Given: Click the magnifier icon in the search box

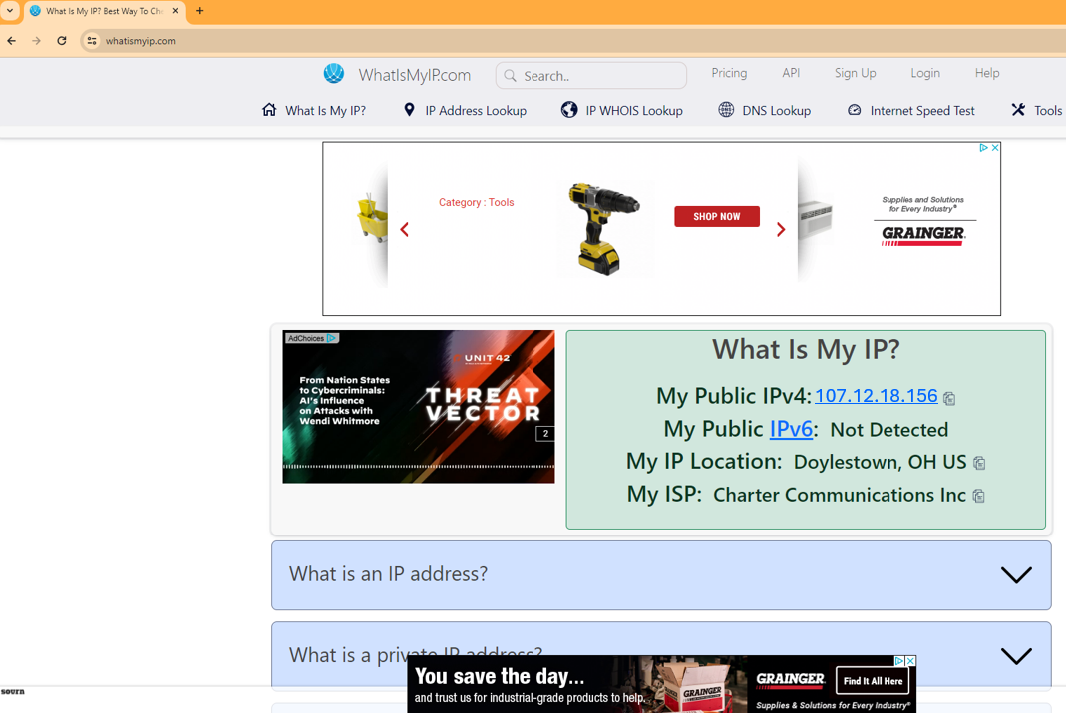Looking at the screenshot, I should click(510, 76).
